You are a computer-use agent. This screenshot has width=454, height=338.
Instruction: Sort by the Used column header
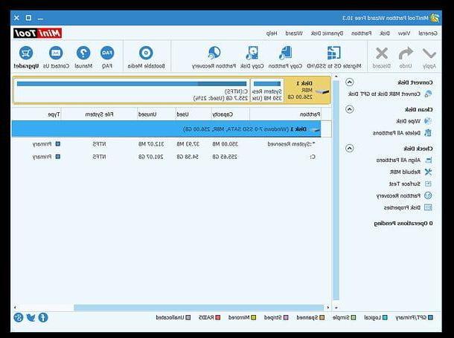click(x=194, y=114)
